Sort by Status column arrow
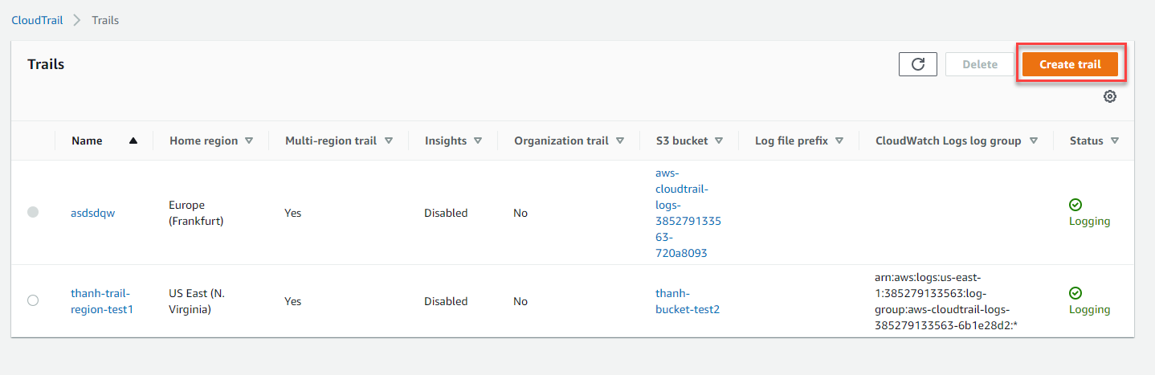 pyautogui.click(x=1114, y=141)
